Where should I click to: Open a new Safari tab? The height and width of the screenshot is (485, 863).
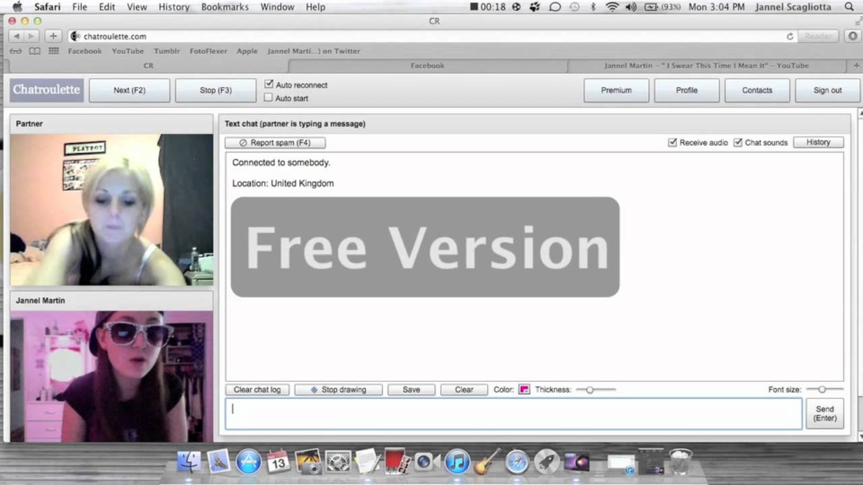[856, 65]
